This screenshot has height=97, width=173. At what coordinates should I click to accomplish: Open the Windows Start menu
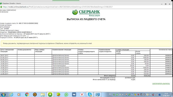(3, 95)
